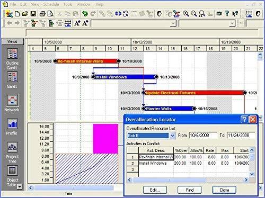Viewport: 265px width, 198px height.
Task: Click the Print icon
Action: [x=42, y=14]
